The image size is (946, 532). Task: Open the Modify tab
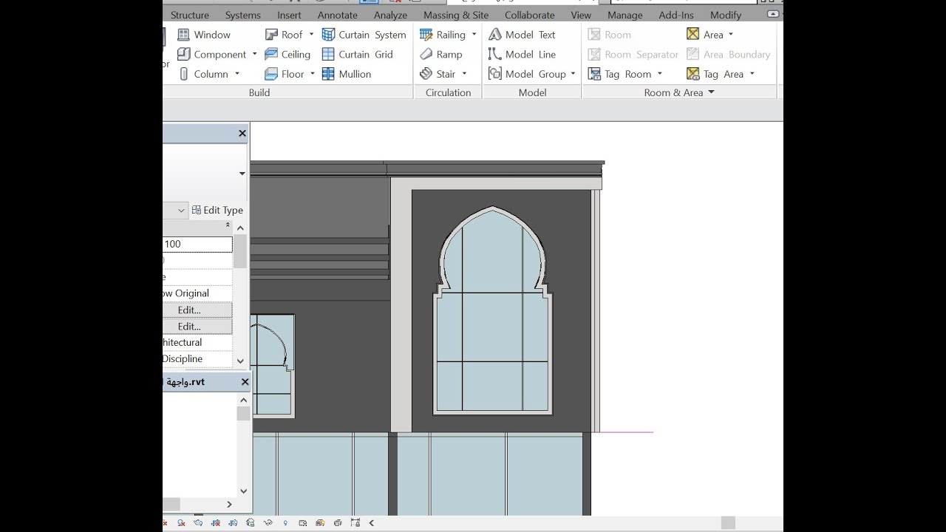[x=726, y=15]
